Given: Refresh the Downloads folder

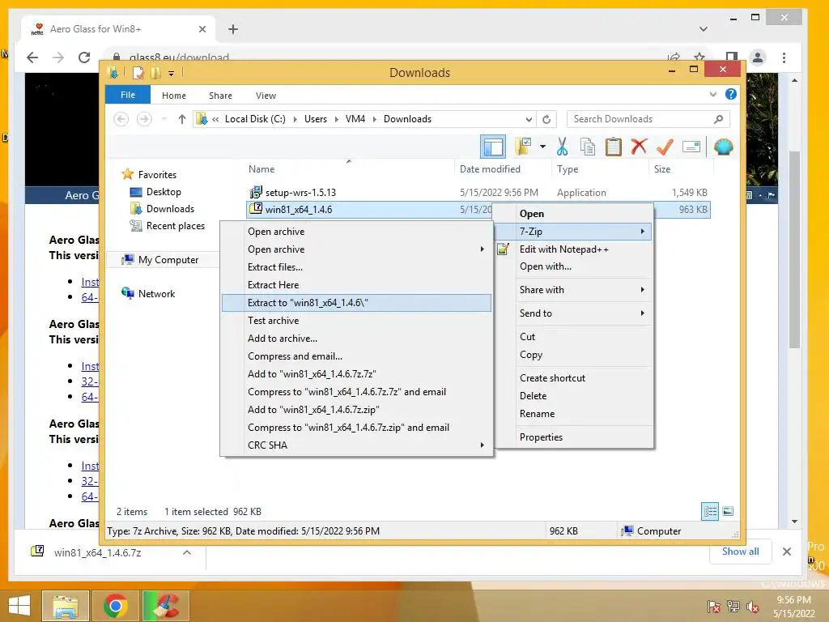Looking at the screenshot, I should (546, 119).
